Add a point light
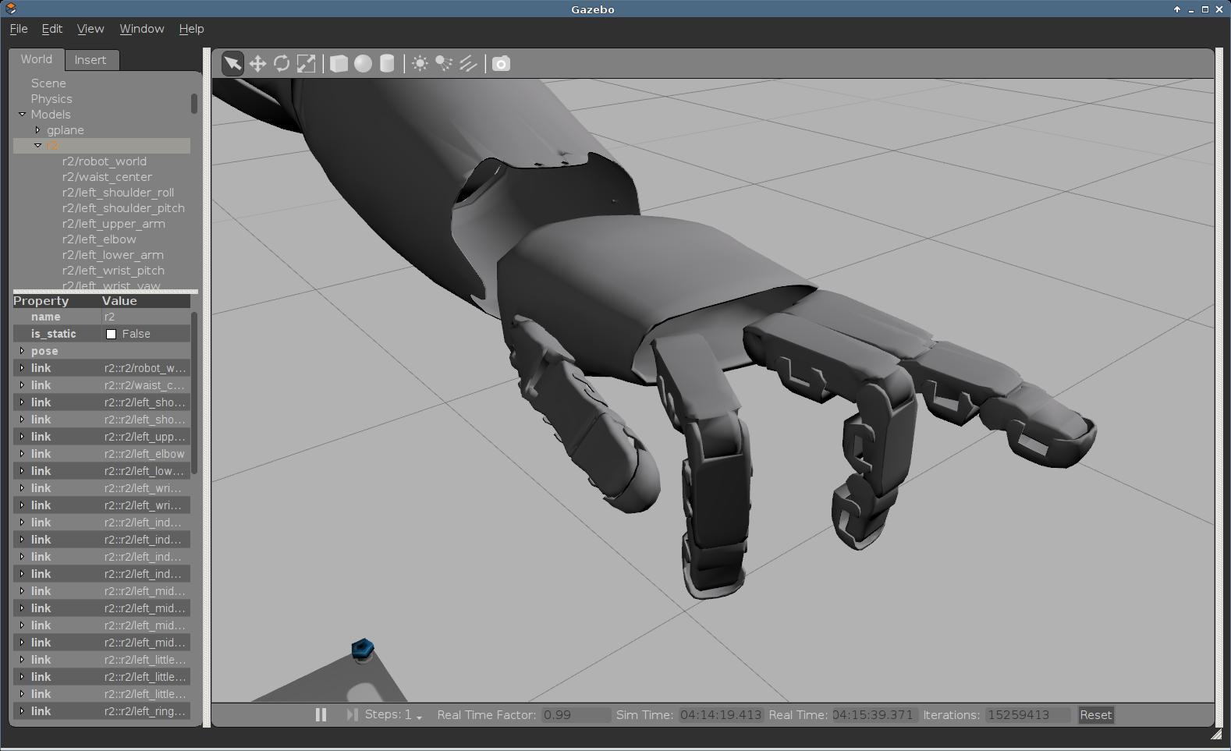 (420, 63)
